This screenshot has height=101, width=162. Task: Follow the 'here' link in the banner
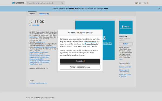pos(106,9)
